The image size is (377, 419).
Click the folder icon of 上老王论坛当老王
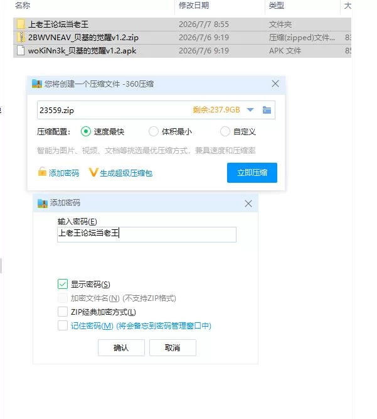click(21, 24)
